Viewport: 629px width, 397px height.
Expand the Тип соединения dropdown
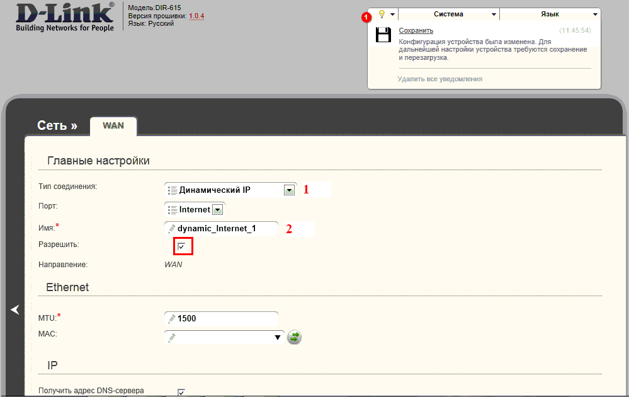click(289, 190)
